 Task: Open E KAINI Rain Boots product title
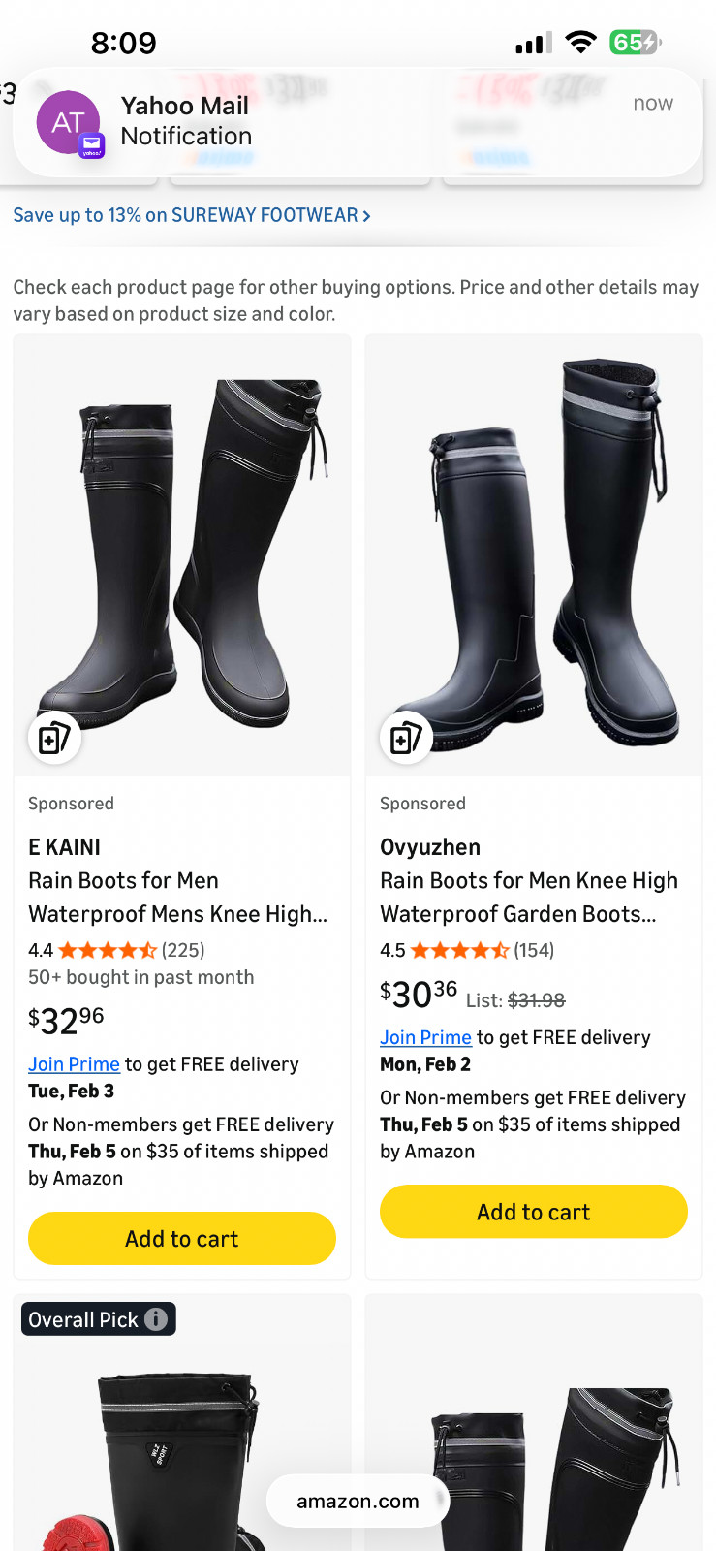[x=177, y=898]
